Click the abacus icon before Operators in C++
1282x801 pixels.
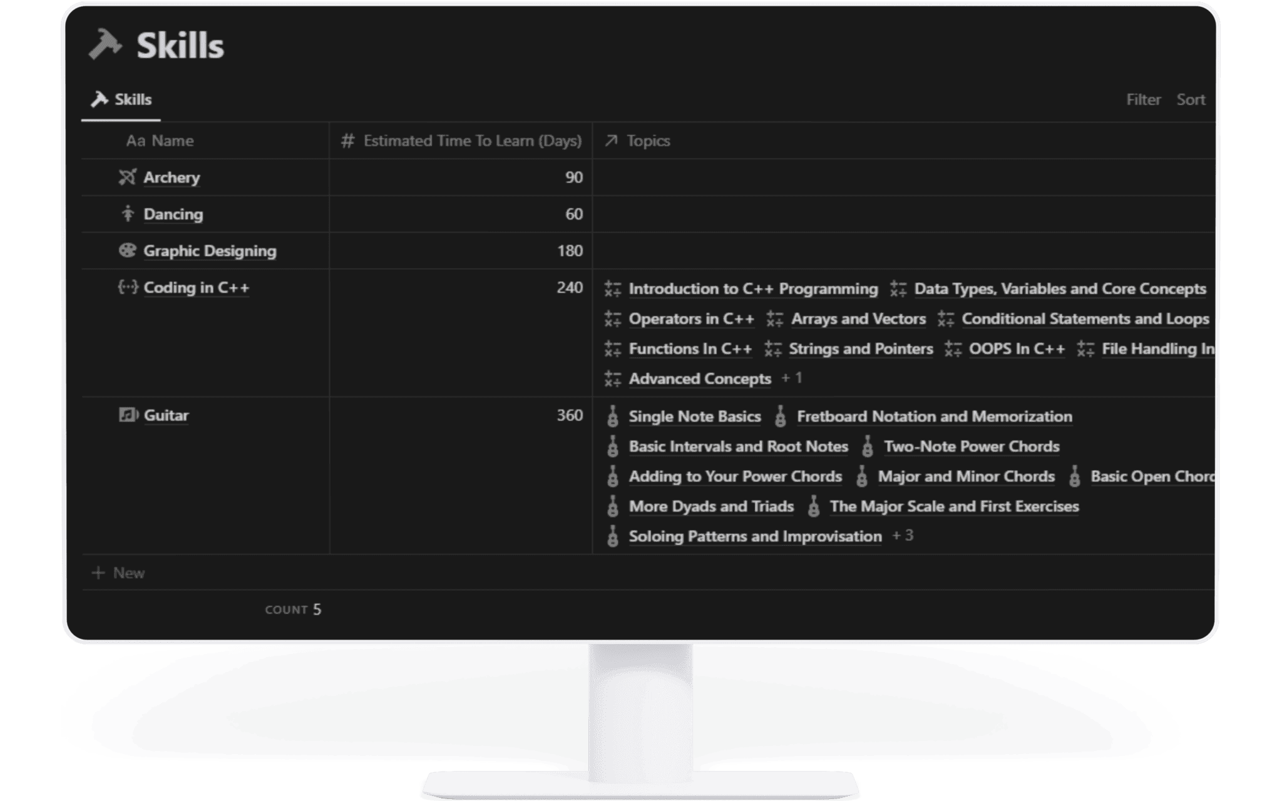click(x=612, y=319)
